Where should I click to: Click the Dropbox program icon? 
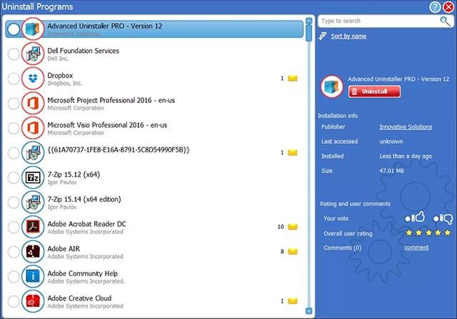pyautogui.click(x=33, y=79)
